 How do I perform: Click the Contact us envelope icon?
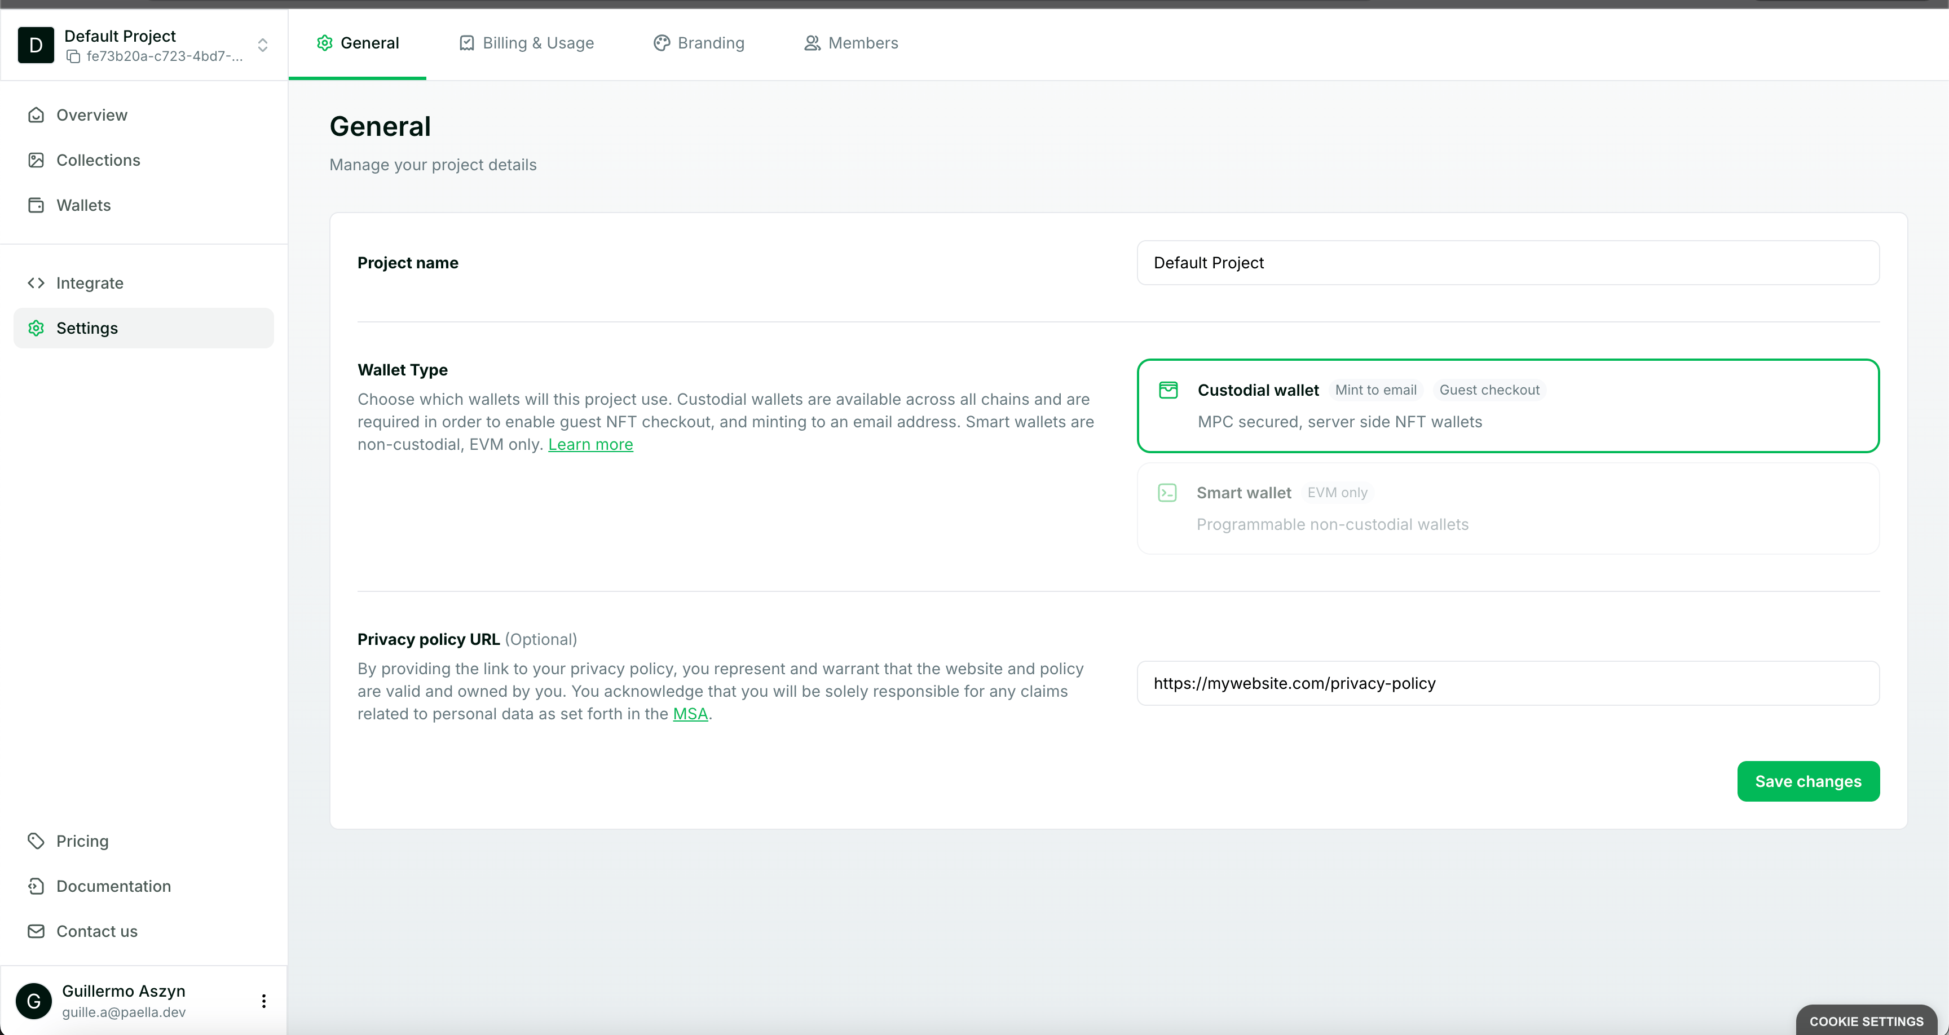pos(36,931)
